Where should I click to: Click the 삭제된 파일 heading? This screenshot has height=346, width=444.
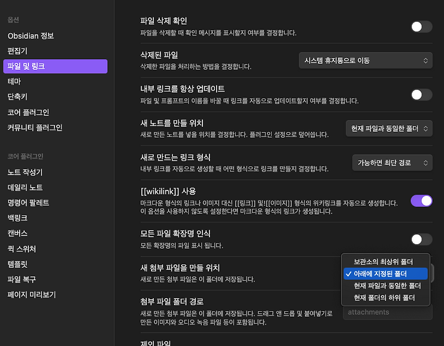point(159,55)
